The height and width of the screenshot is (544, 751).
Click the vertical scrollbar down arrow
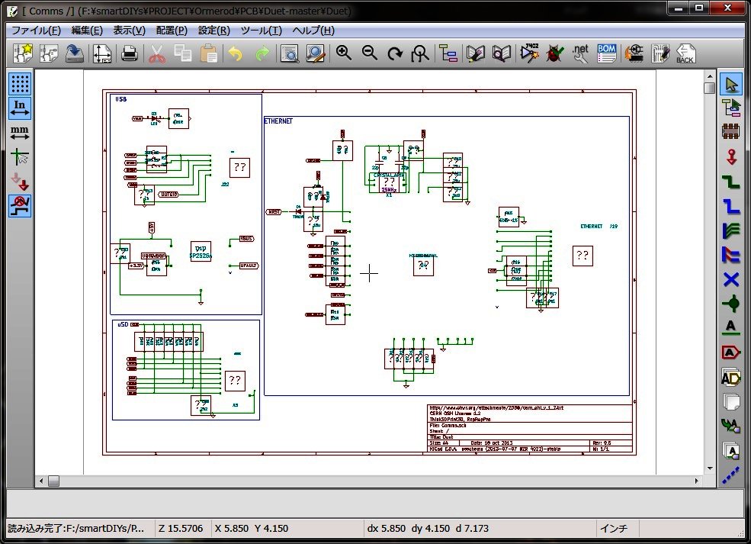tap(710, 468)
